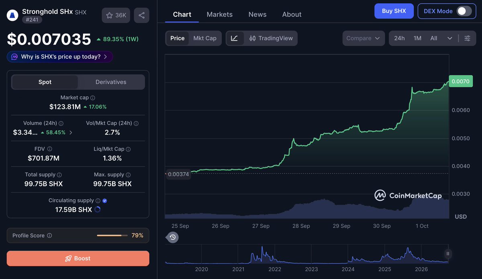Click the Stronghold SHx coin logo
The height and width of the screenshot is (279, 482).
(x=13, y=15)
